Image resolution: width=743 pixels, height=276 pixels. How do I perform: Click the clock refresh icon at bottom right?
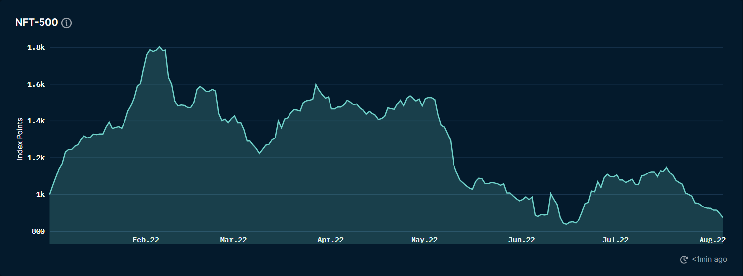click(684, 259)
